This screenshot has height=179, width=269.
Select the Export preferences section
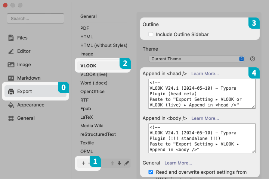point(35,92)
